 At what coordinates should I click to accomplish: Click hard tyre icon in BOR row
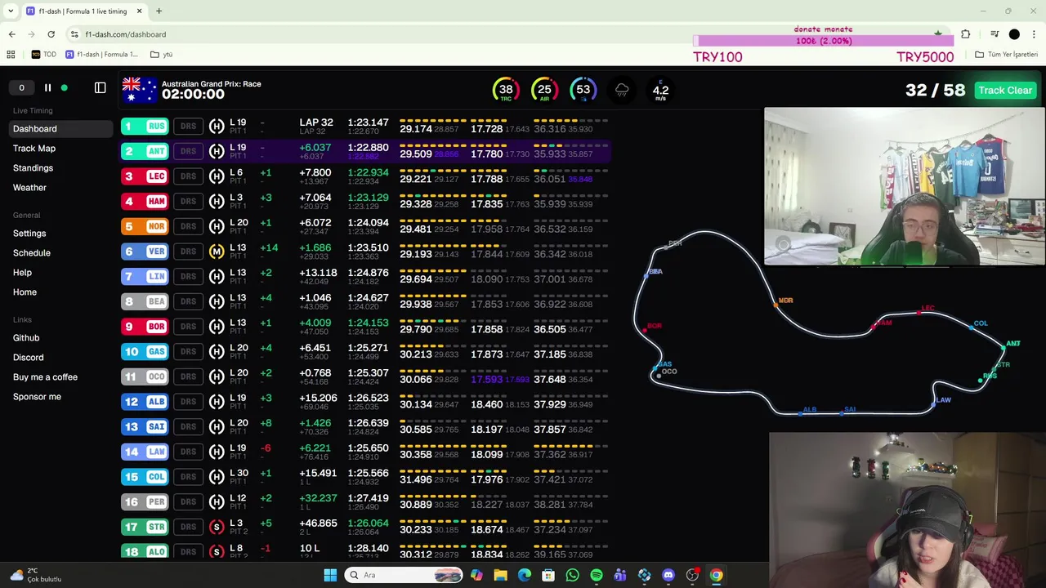pos(217,327)
